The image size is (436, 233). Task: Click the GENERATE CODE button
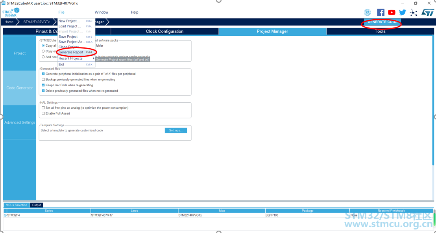tap(382, 22)
